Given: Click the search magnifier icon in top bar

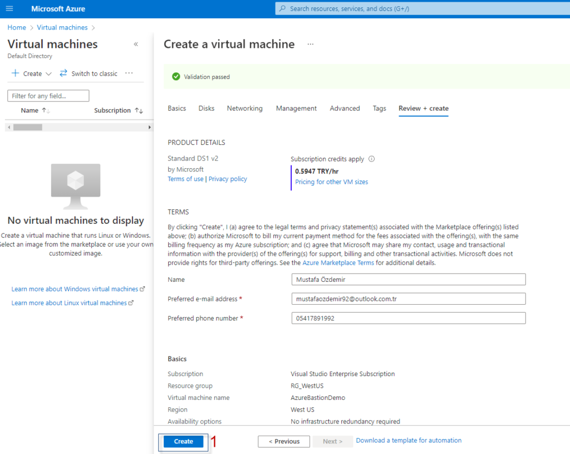Looking at the screenshot, I should tap(282, 8).
